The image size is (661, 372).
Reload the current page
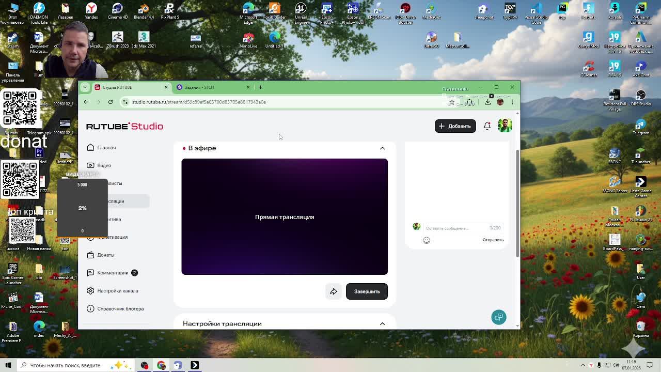[111, 102]
